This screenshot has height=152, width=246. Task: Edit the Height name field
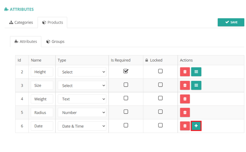pyautogui.click(x=42, y=72)
